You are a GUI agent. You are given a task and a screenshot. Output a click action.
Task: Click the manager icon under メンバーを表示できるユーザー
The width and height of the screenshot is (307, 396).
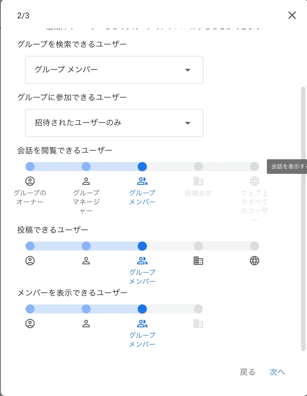coord(86,324)
